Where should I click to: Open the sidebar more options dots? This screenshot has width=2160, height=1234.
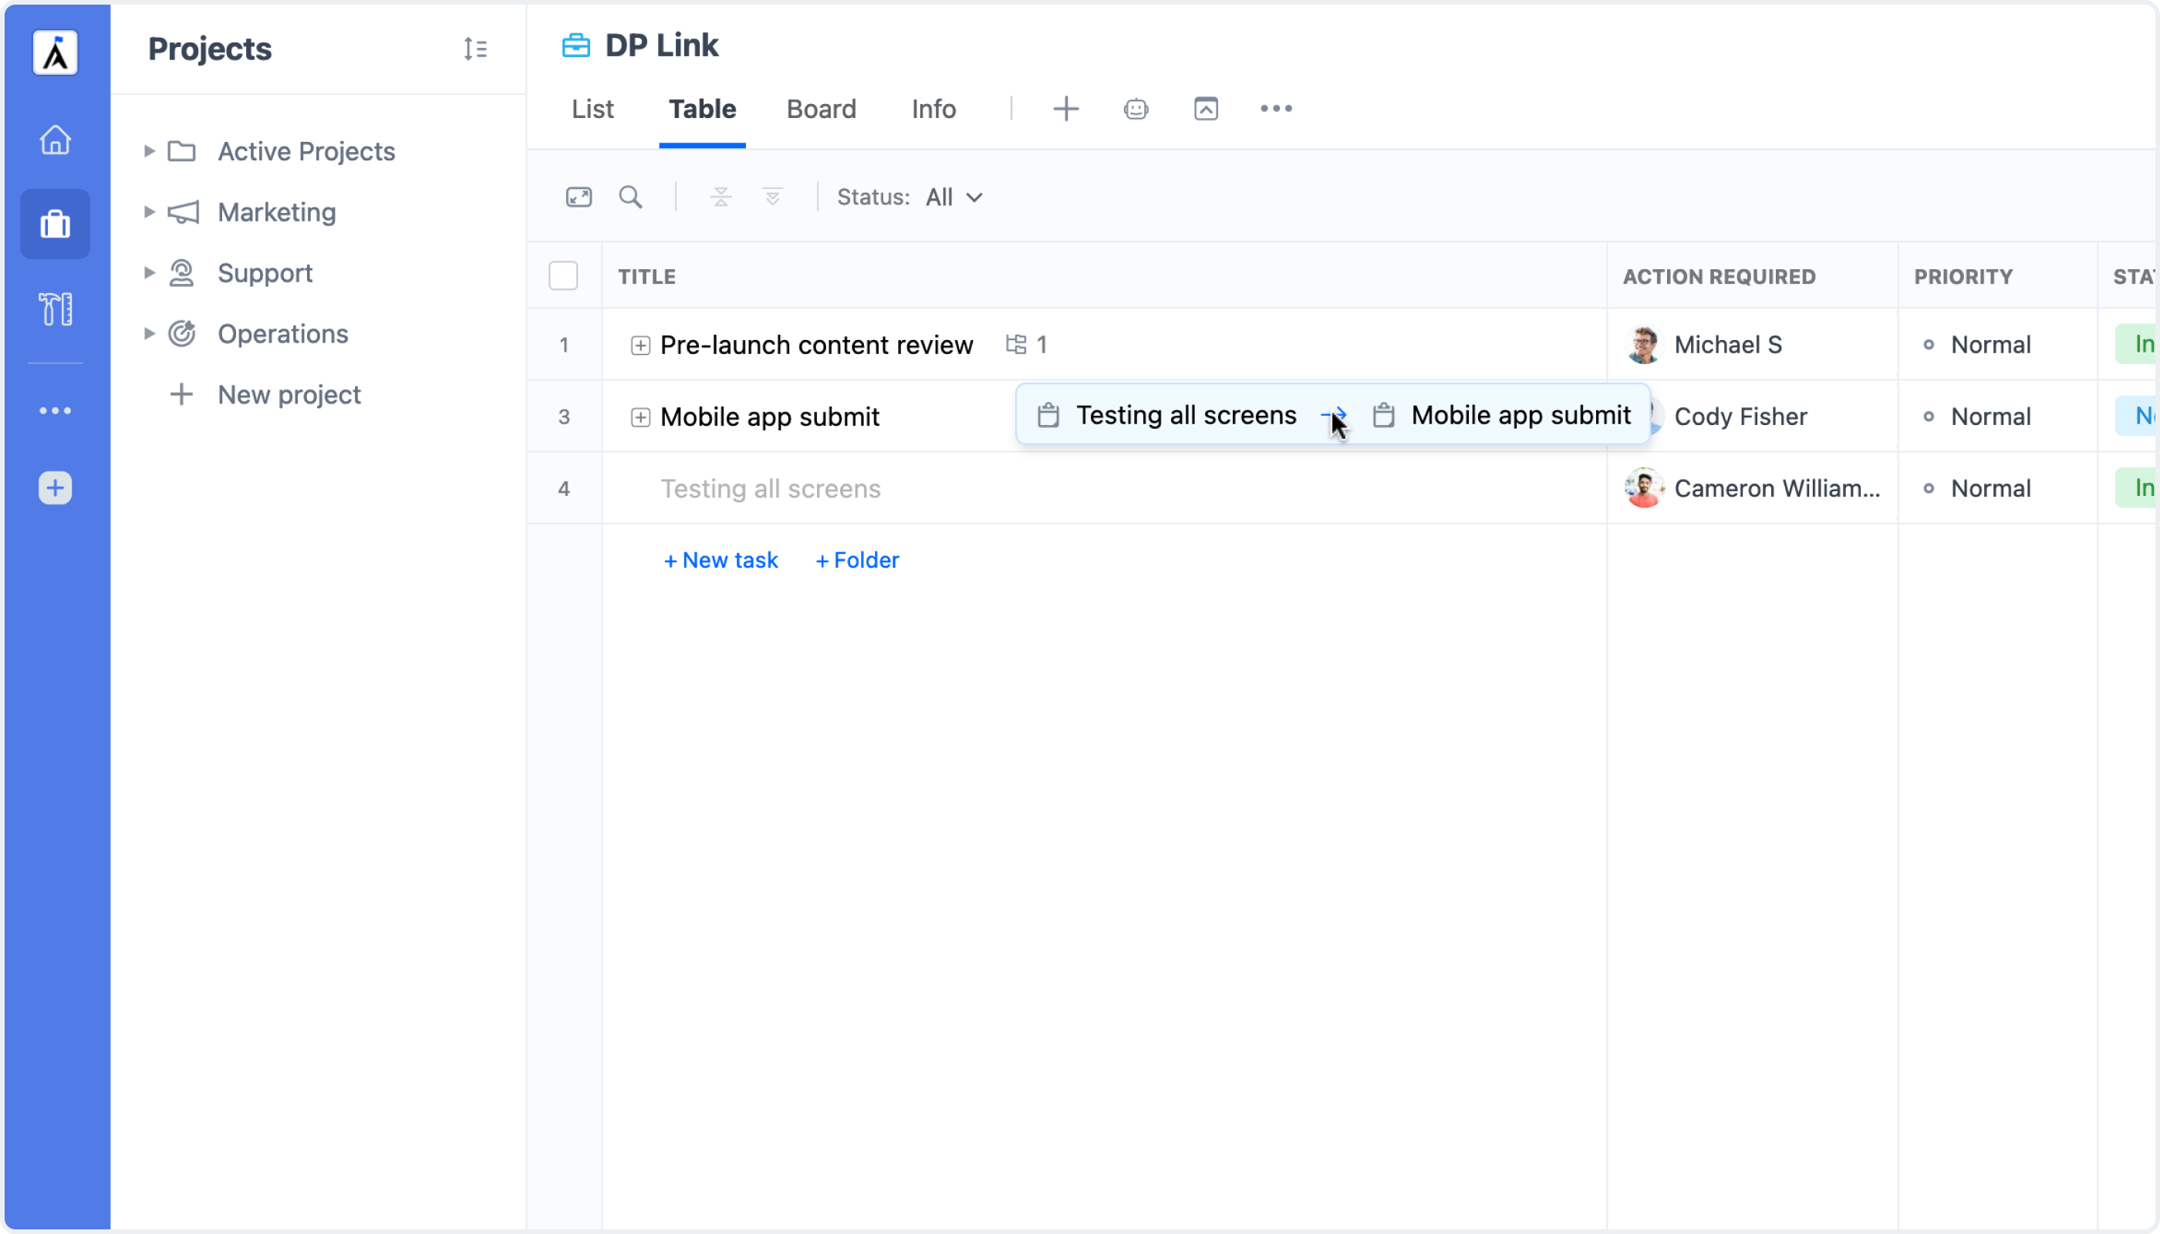click(55, 411)
